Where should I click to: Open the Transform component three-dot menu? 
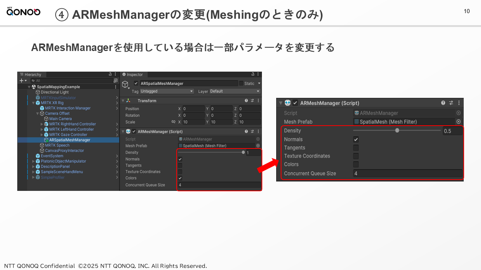click(258, 100)
